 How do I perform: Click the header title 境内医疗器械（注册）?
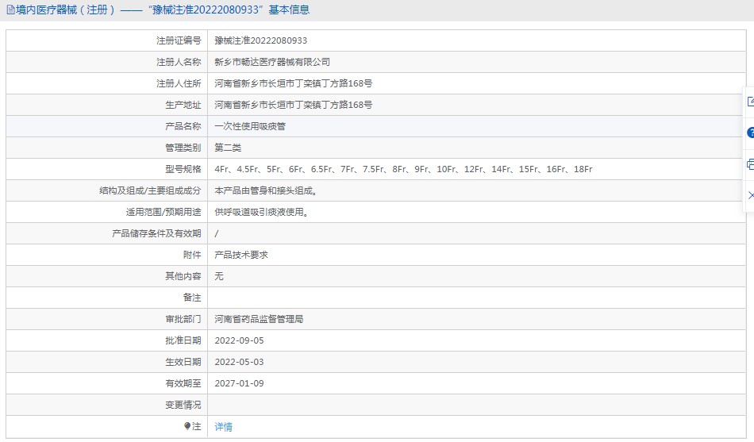[65, 10]
